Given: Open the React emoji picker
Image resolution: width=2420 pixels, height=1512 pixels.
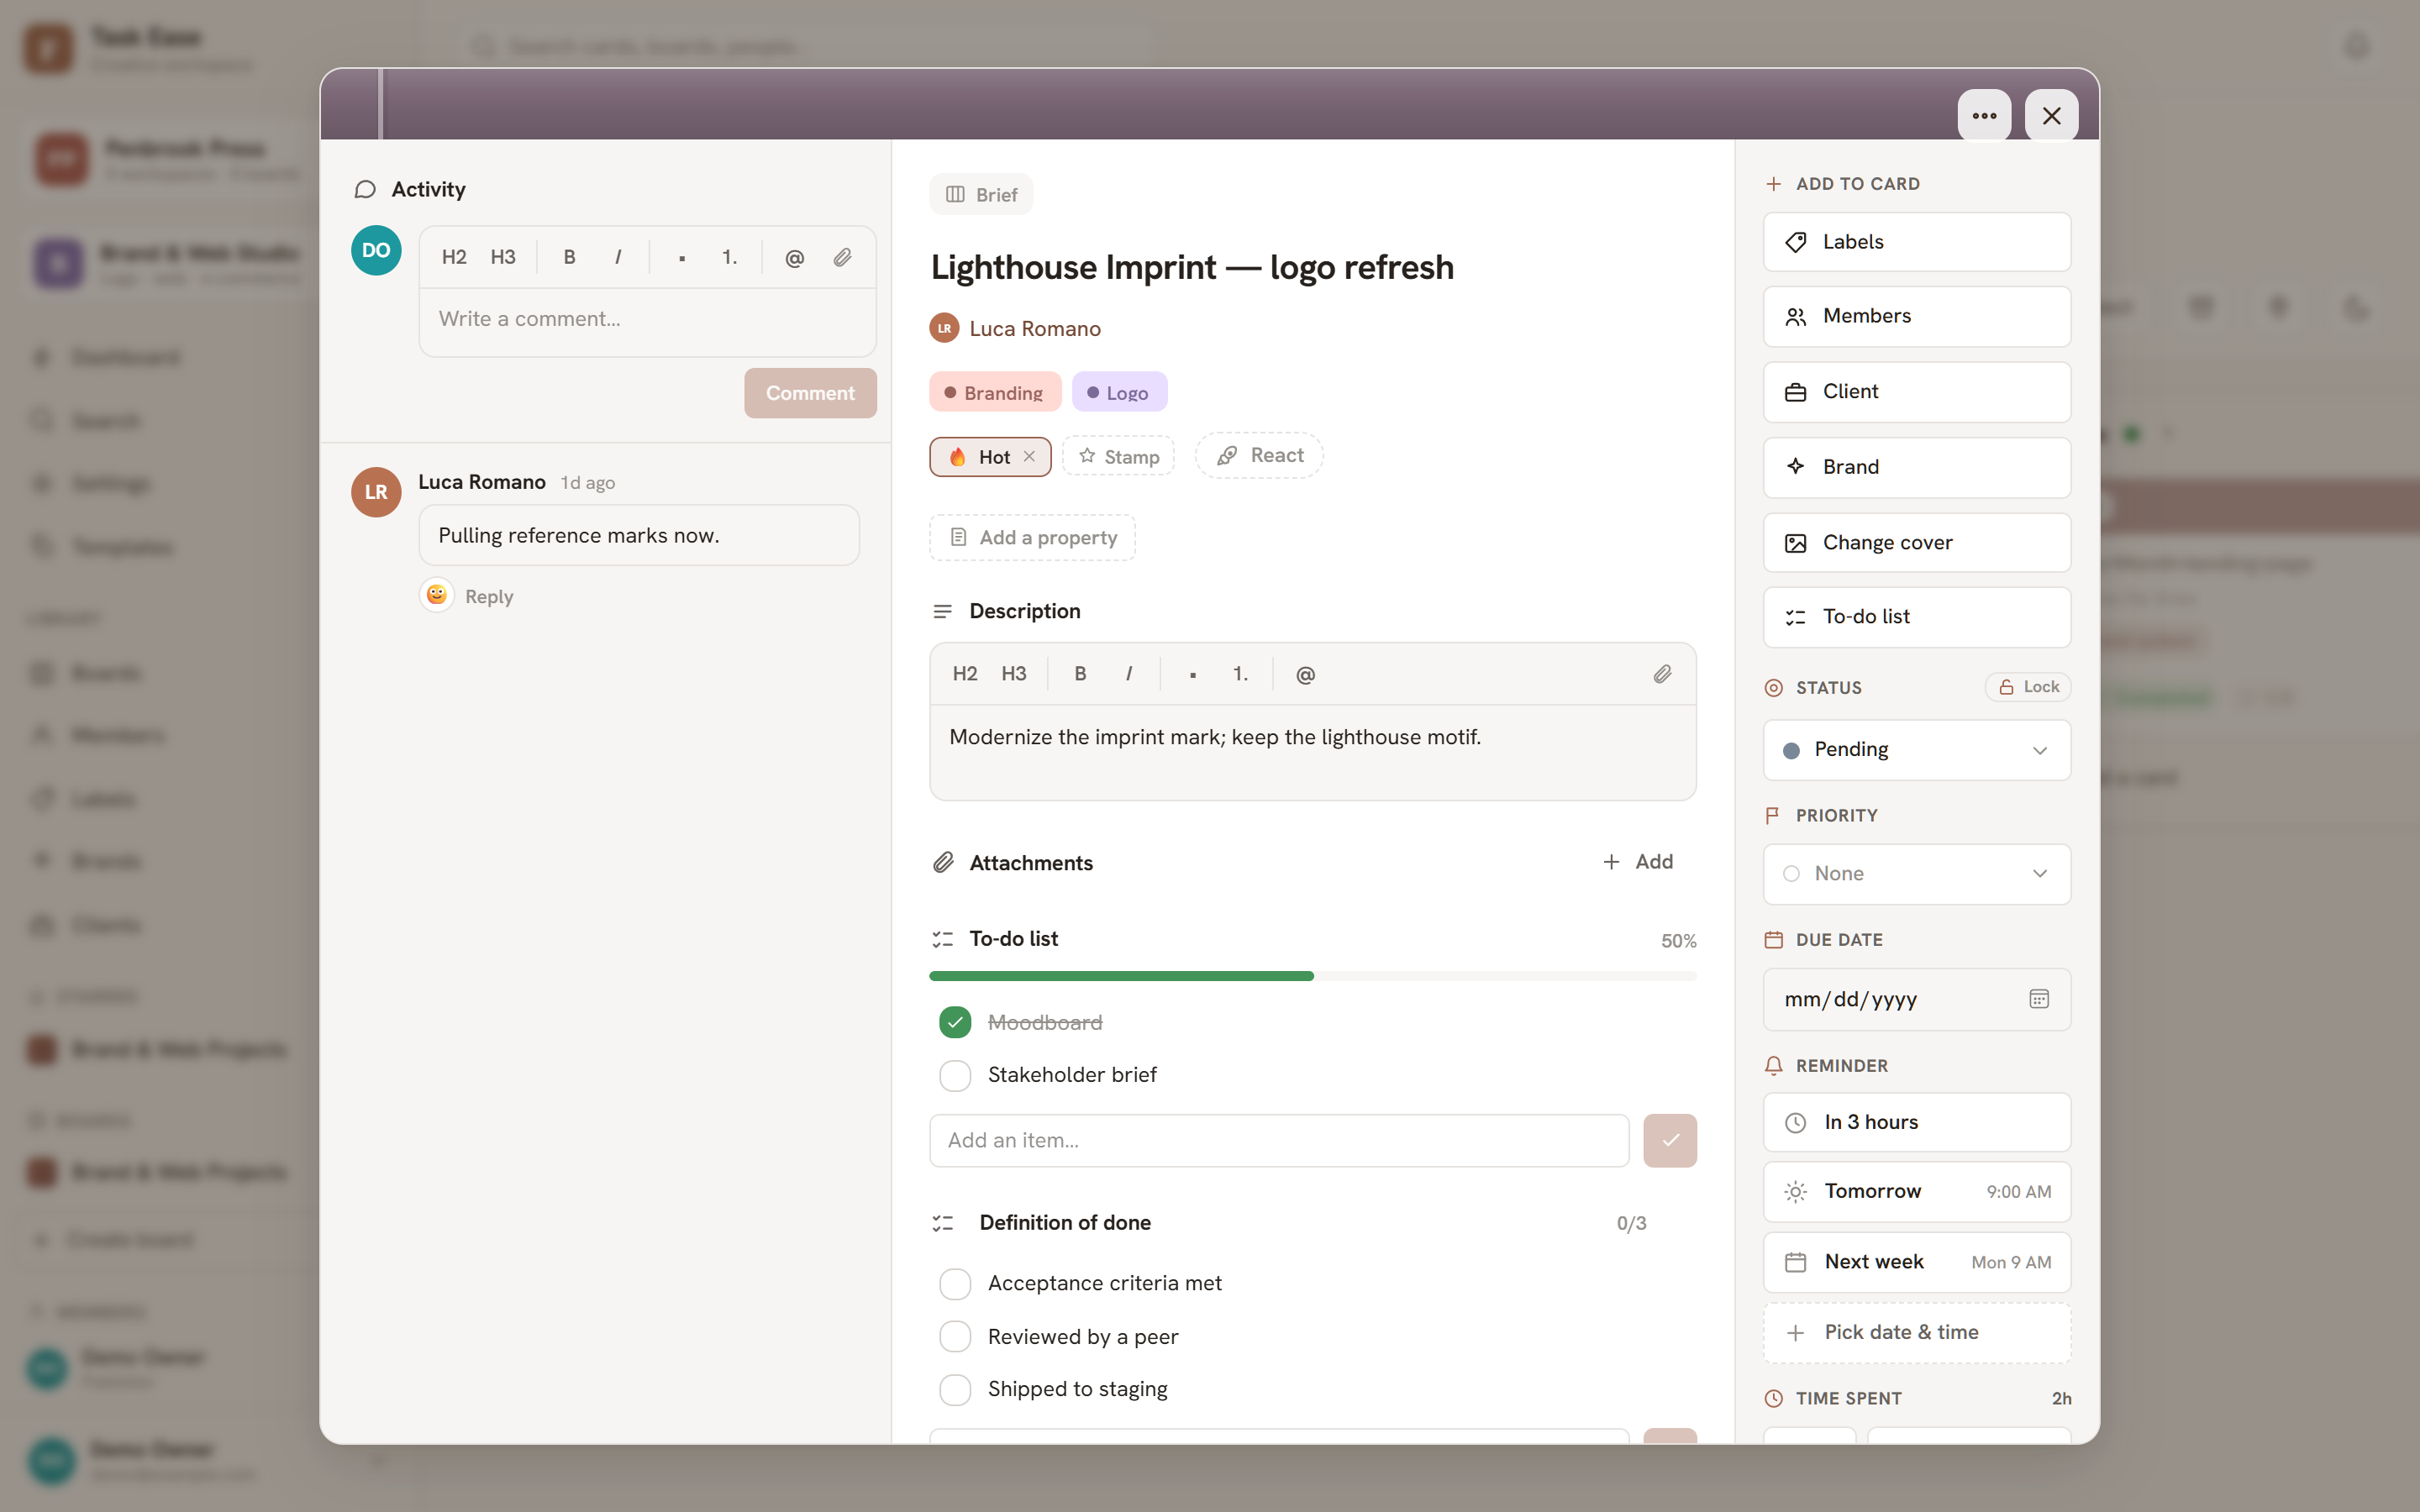Looking at the screenshot, I should 1259,455.
